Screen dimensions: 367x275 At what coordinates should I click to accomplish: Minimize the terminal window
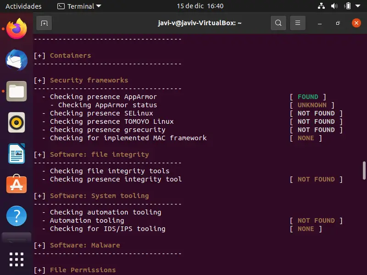pyautogui.click(x=320, y=23)
